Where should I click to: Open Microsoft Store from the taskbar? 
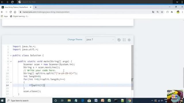point(89,100)
